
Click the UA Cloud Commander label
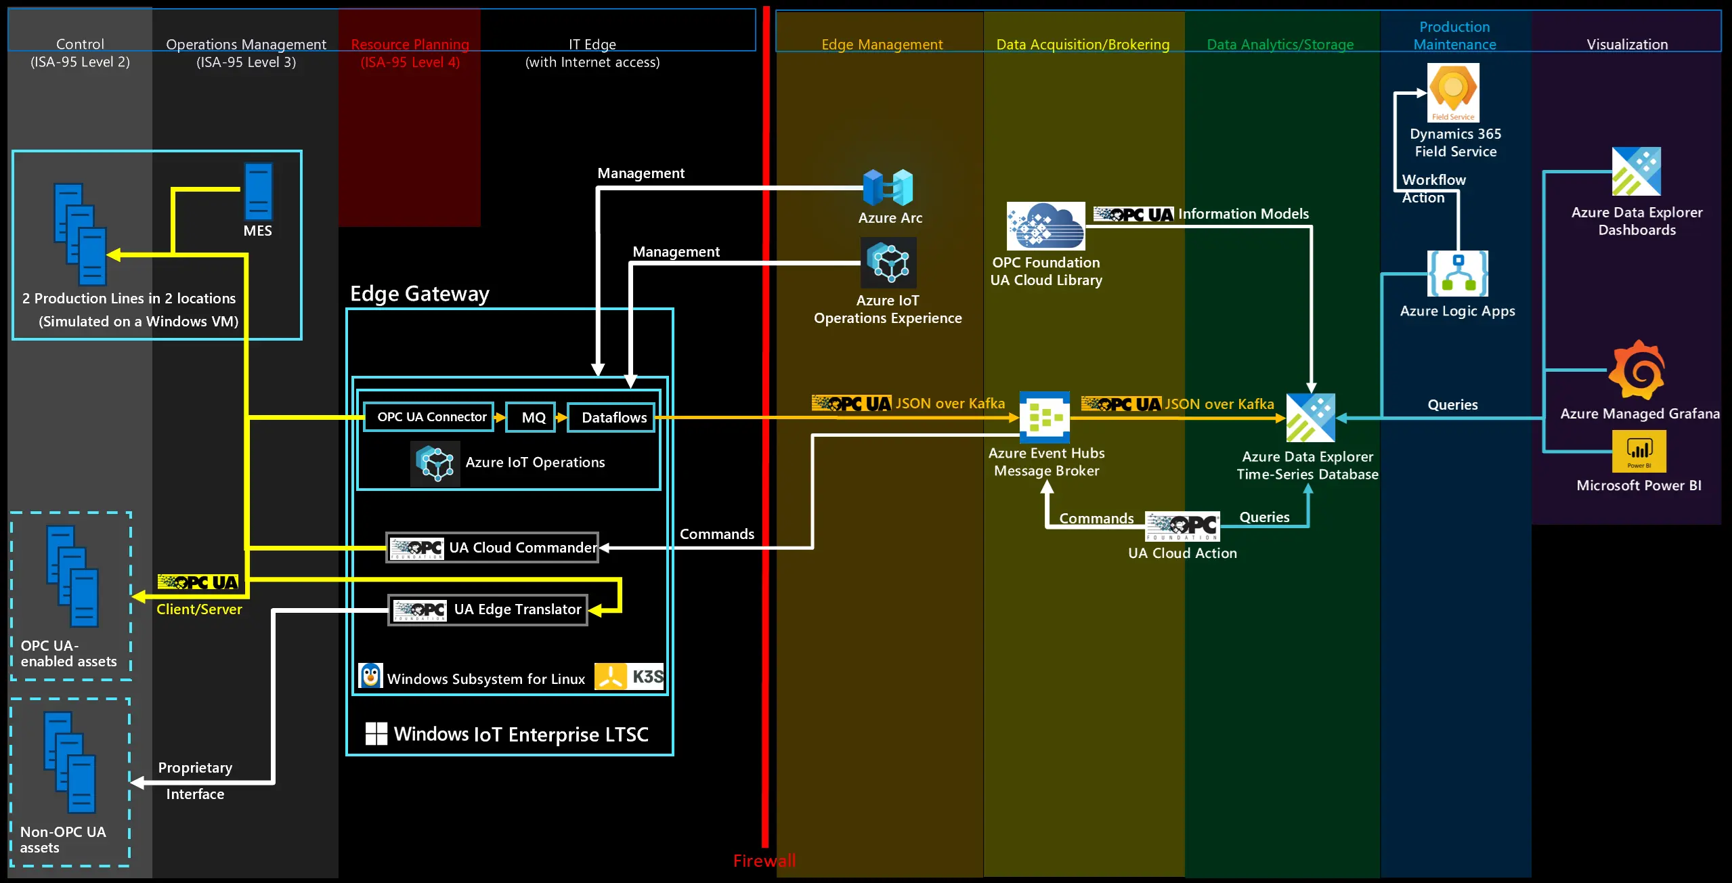pos(523,548)
